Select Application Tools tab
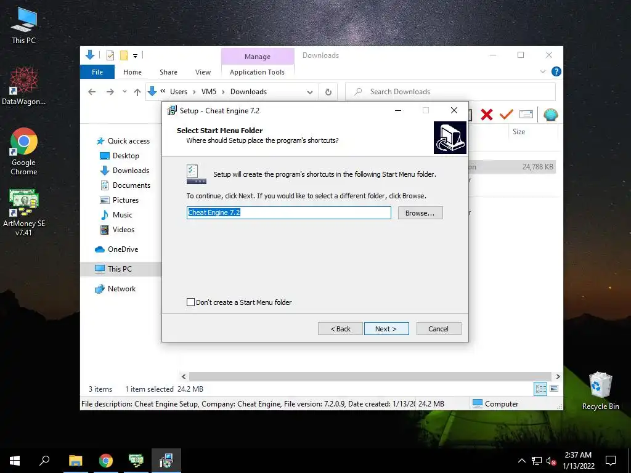Viewport: 631px width, 473px height. tap(257, 72)
